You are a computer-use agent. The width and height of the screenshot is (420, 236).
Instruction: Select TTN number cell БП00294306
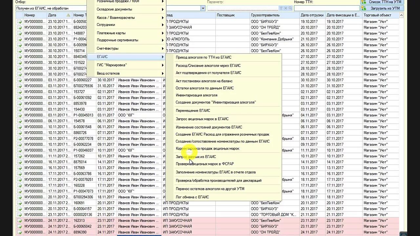point(84,197)
